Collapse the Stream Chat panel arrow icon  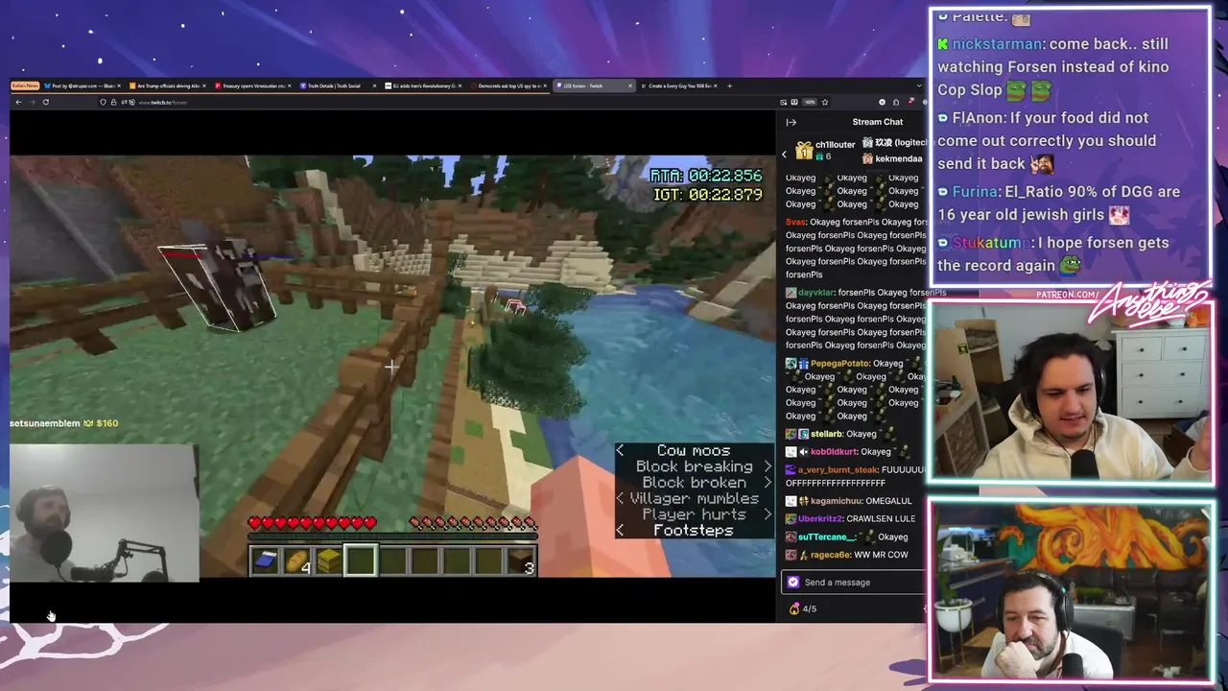(791, 122)
